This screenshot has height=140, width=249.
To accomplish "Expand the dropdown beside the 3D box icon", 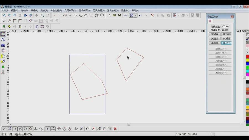I will [187, 15].
